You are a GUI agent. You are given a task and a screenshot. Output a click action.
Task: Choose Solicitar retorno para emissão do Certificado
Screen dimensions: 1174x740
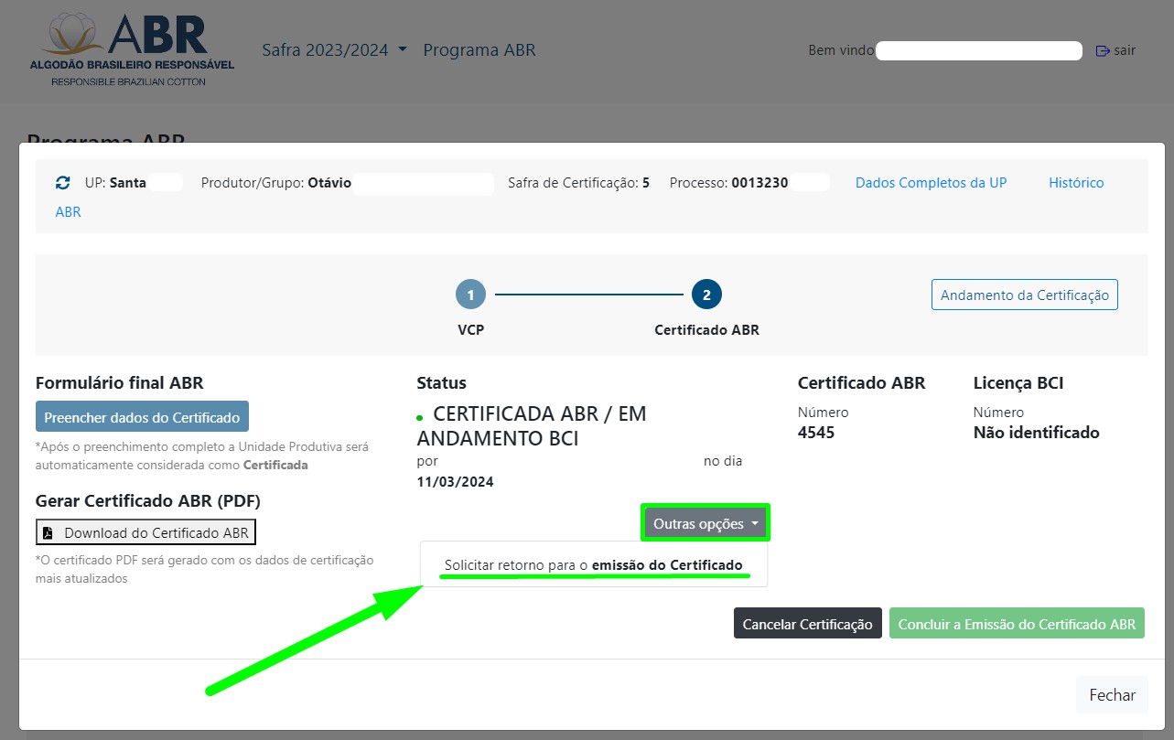[x=593, y=565]
